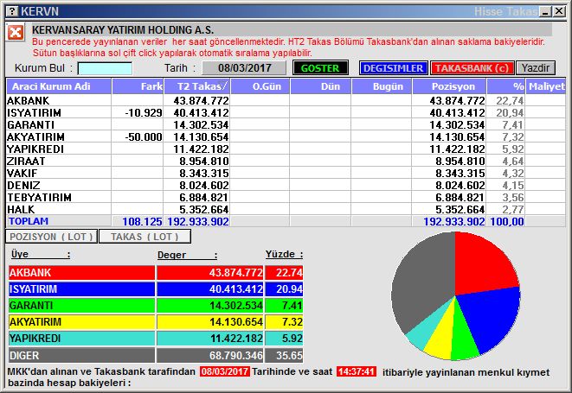Click the 68.790.346 DIGER value
Viewport: 572px width, 393px height.
tap(236, 356)
